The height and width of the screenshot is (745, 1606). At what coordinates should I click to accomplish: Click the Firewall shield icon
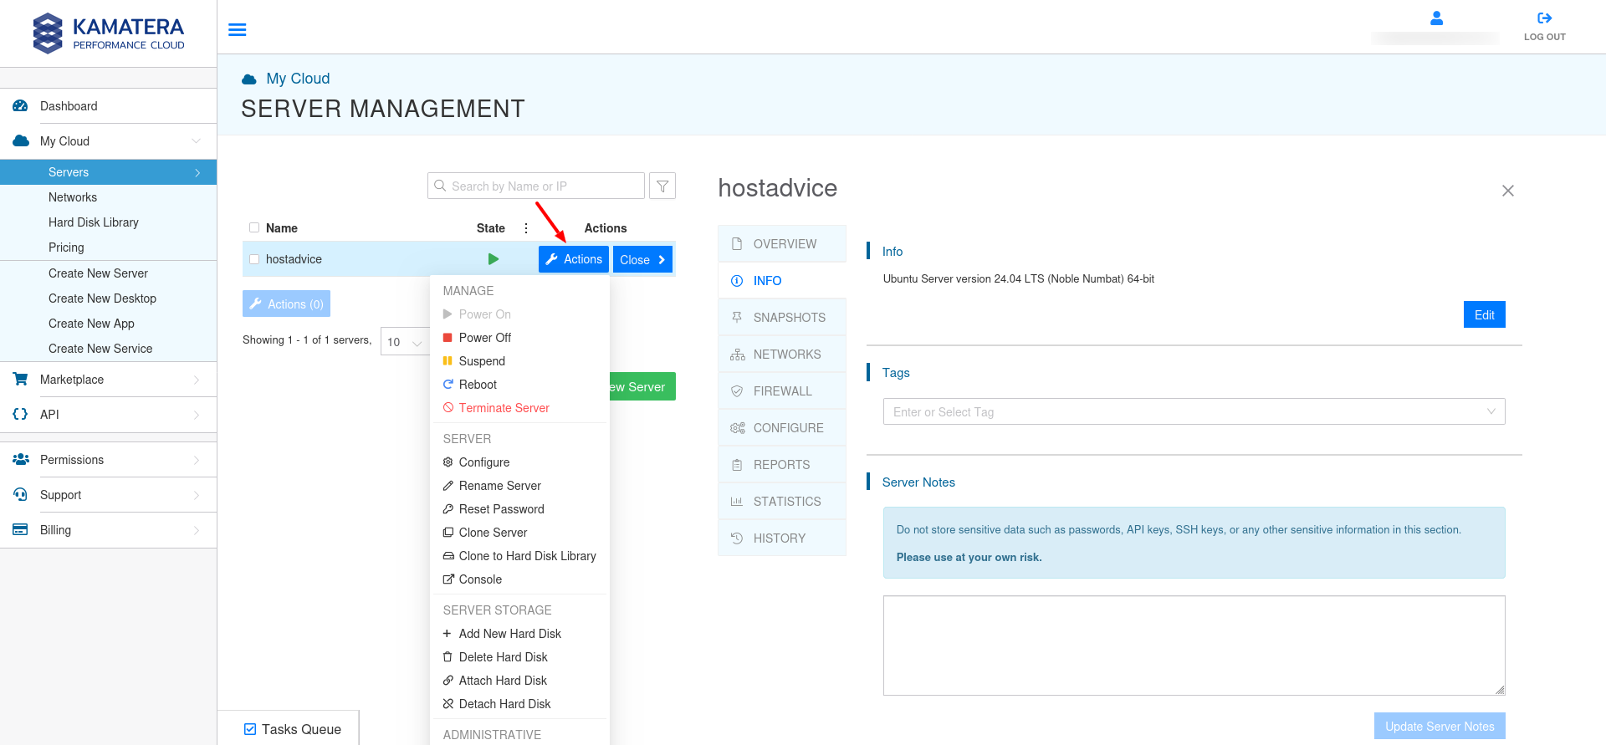[x=737, y=391]
